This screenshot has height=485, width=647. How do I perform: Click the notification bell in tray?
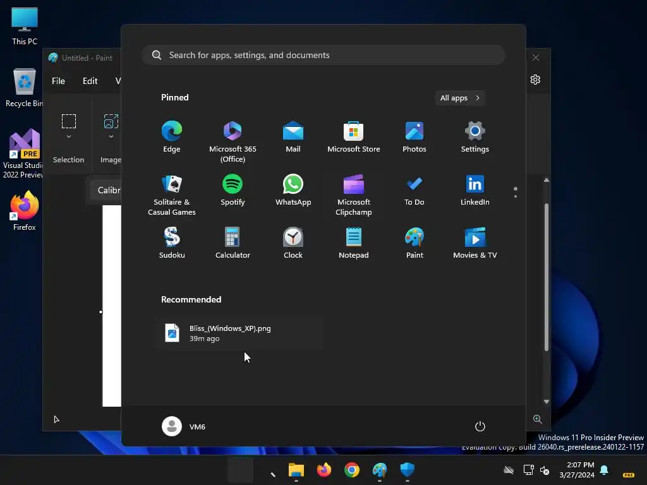pos(604,470)
